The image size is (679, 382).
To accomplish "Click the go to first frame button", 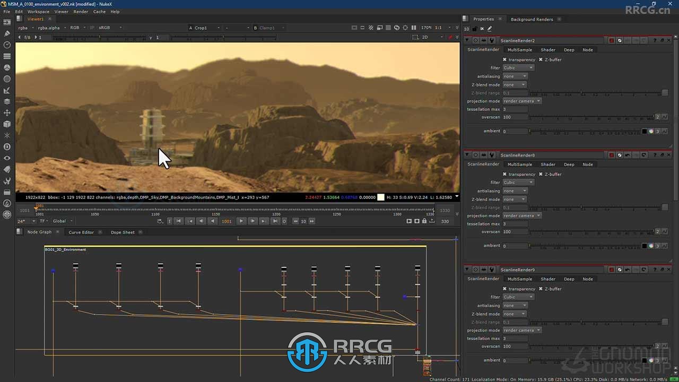I will 179,221.
